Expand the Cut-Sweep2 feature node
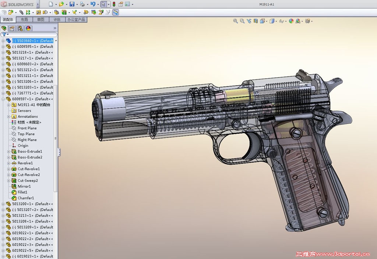The image size is (377, 259). [x=9, y=180]
